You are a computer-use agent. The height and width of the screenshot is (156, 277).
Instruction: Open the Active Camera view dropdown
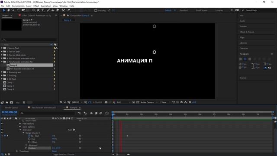149,102
